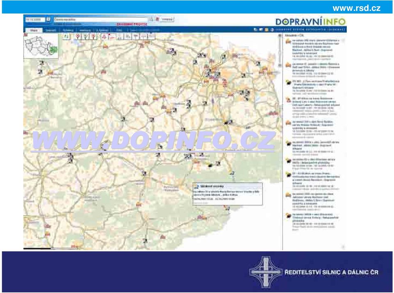Image resolution: width=394 pixels, height=293 pixels.
Task: Click the Czech Republic overview mini-map
Action: coord(41,46)
